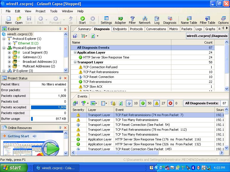Image resolution: width=230 pixels, height=172 pixels.
Task: Expand the Ethernet II tree node
Action: 9,43
